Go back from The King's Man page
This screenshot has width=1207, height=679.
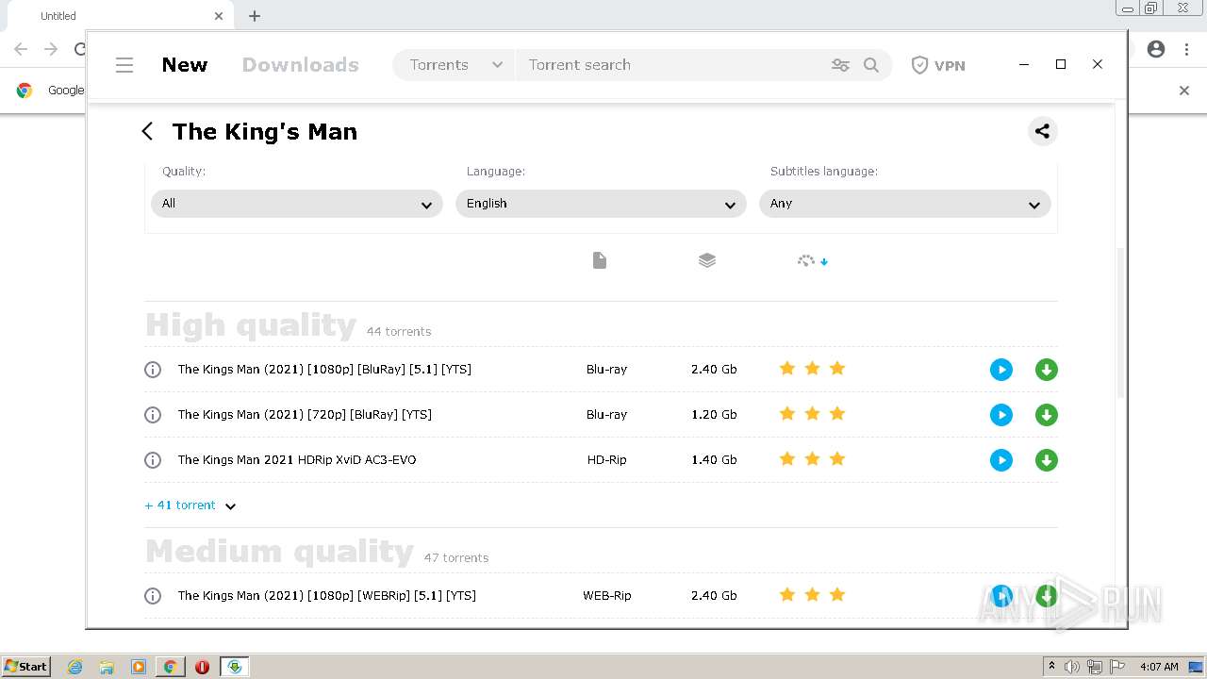pyautogui.click(x=147, y=131)
